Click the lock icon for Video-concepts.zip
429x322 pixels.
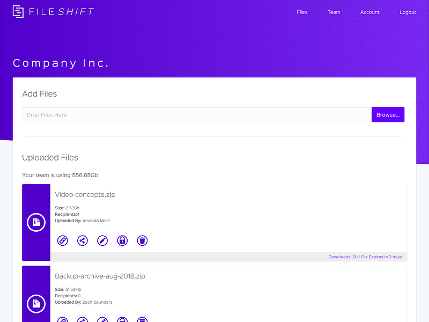122,240
